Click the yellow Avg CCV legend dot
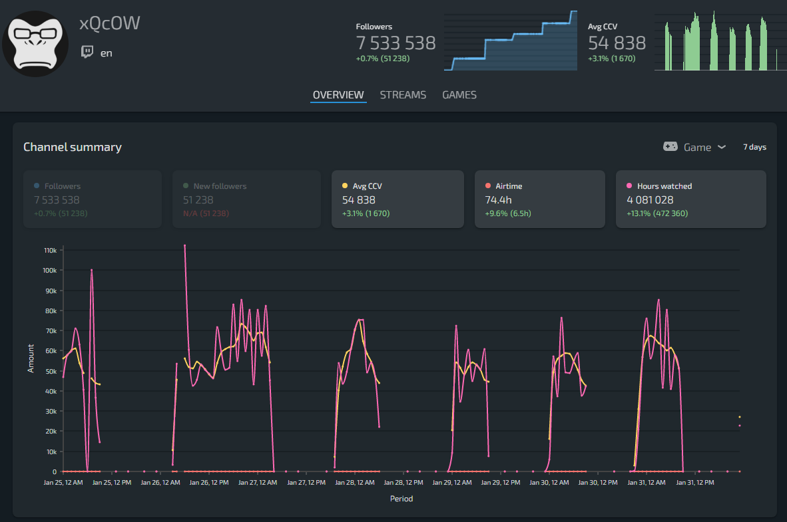 345,186
